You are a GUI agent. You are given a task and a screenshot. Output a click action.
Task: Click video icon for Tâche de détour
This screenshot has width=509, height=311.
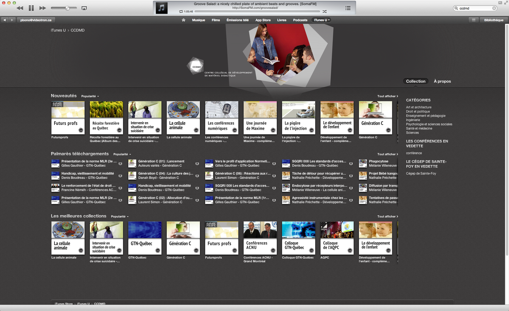(x=351, y=176)
